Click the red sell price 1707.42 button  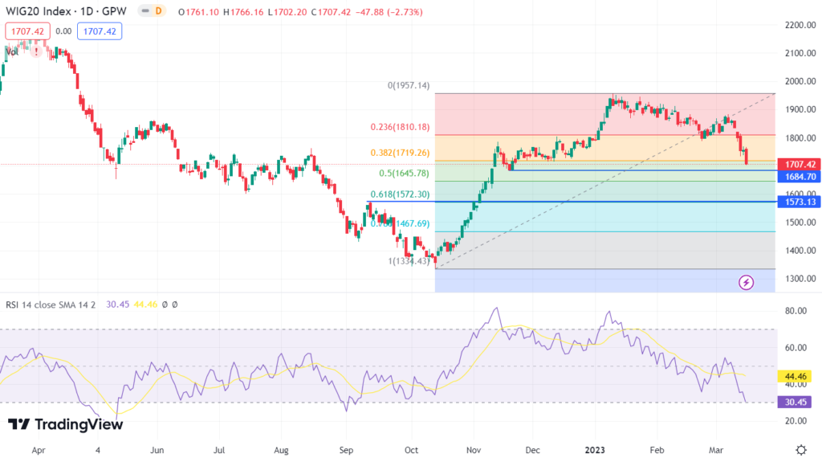pyautogui.click(x=28, y=31)
